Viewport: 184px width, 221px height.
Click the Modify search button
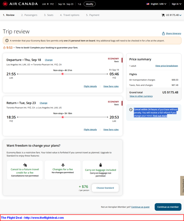[x=90, y=4]
